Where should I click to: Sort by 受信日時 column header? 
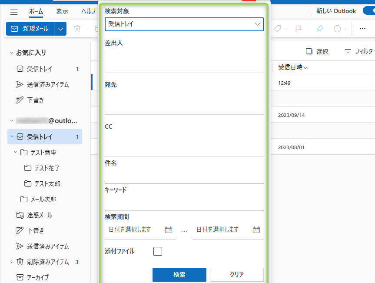point(292,67)
